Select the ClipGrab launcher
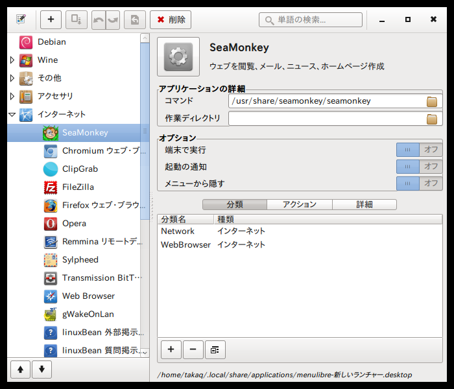454x389 pixels. [74, 169]
